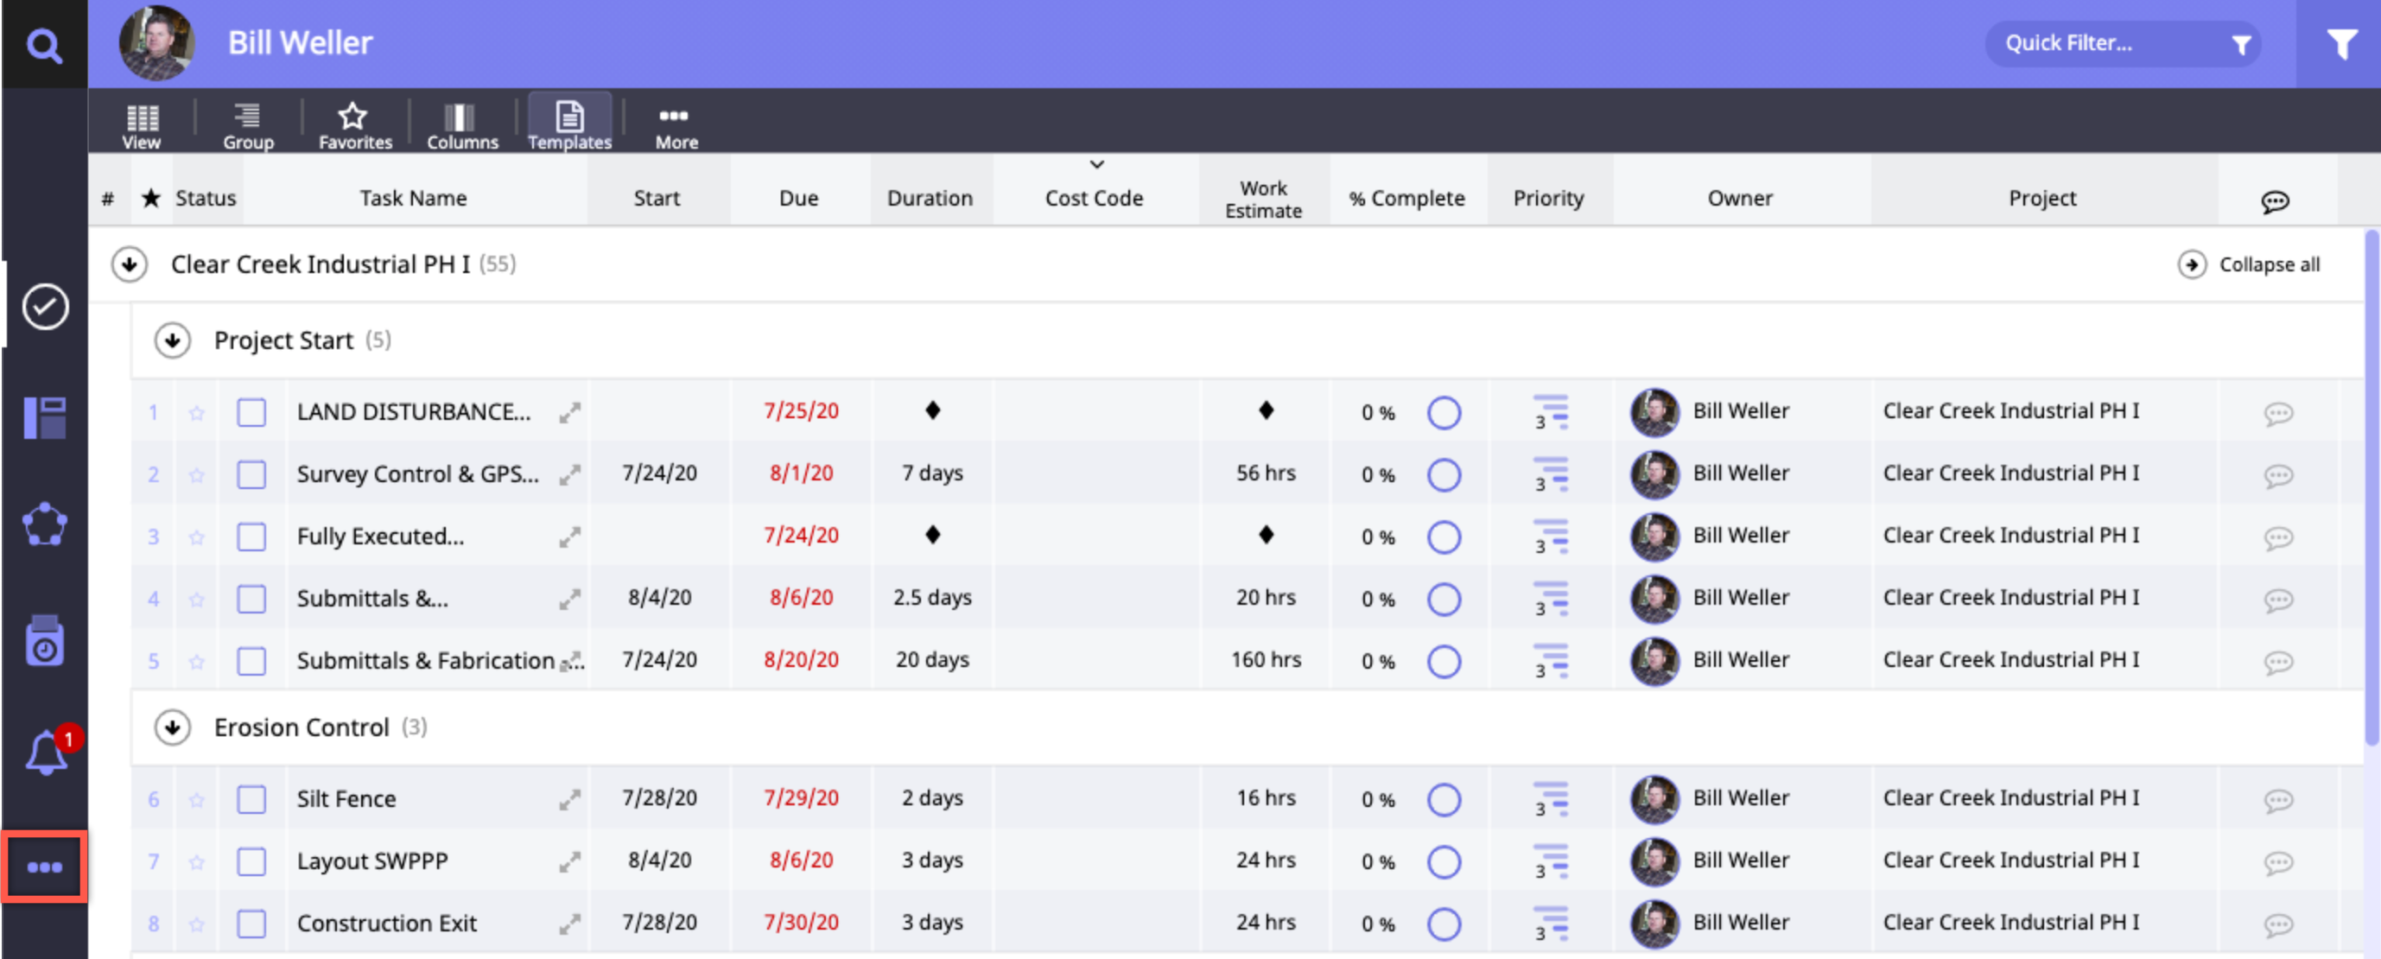Click percent complete circle for Silt Fence
Screen dimensions: 2381x959
(1443, 799)
